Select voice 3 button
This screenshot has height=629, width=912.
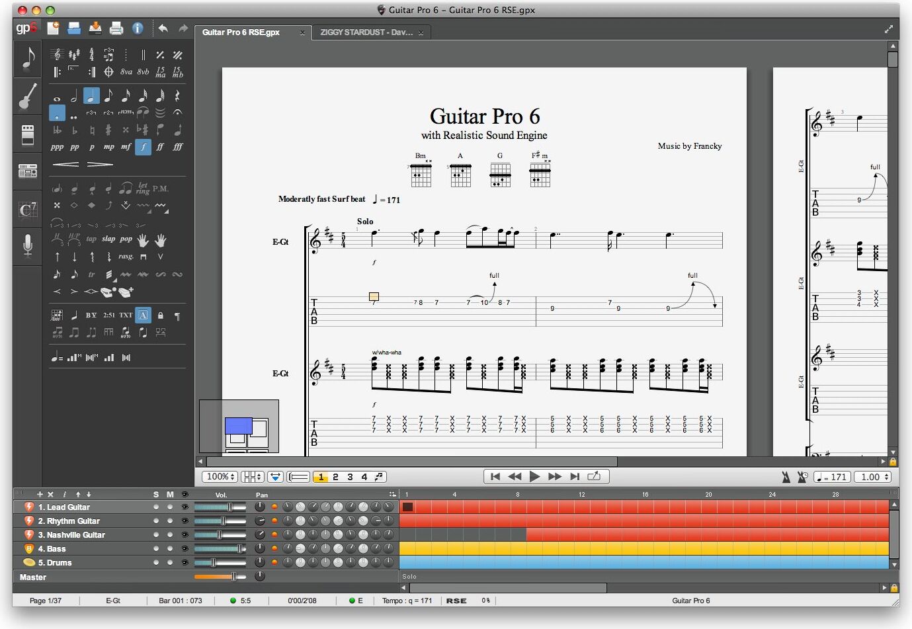[x=350, y=477]
